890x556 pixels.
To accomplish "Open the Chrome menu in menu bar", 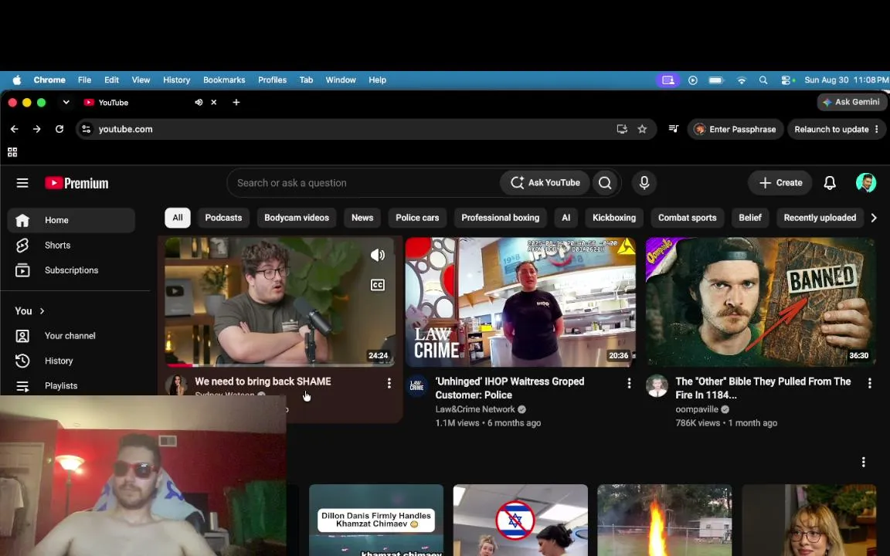I will click(49, 80).
